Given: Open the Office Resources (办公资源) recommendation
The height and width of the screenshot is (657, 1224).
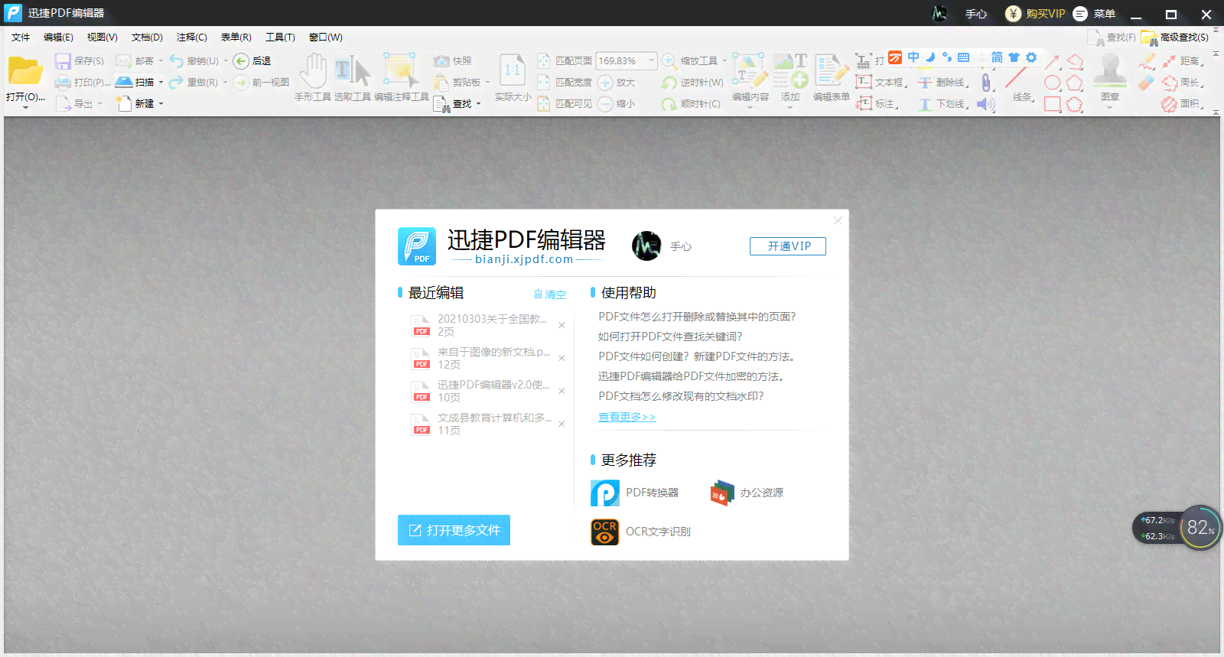Looking at the screenshot, I should (x=747, y=493).
